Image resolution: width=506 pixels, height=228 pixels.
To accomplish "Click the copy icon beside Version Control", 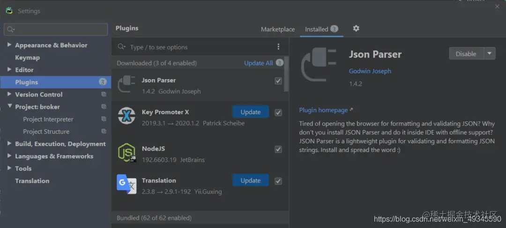I will coord(104,94).
